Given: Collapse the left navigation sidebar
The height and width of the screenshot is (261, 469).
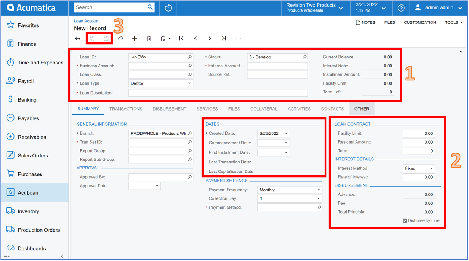Looking at the screenshot, I should [62, 256].
